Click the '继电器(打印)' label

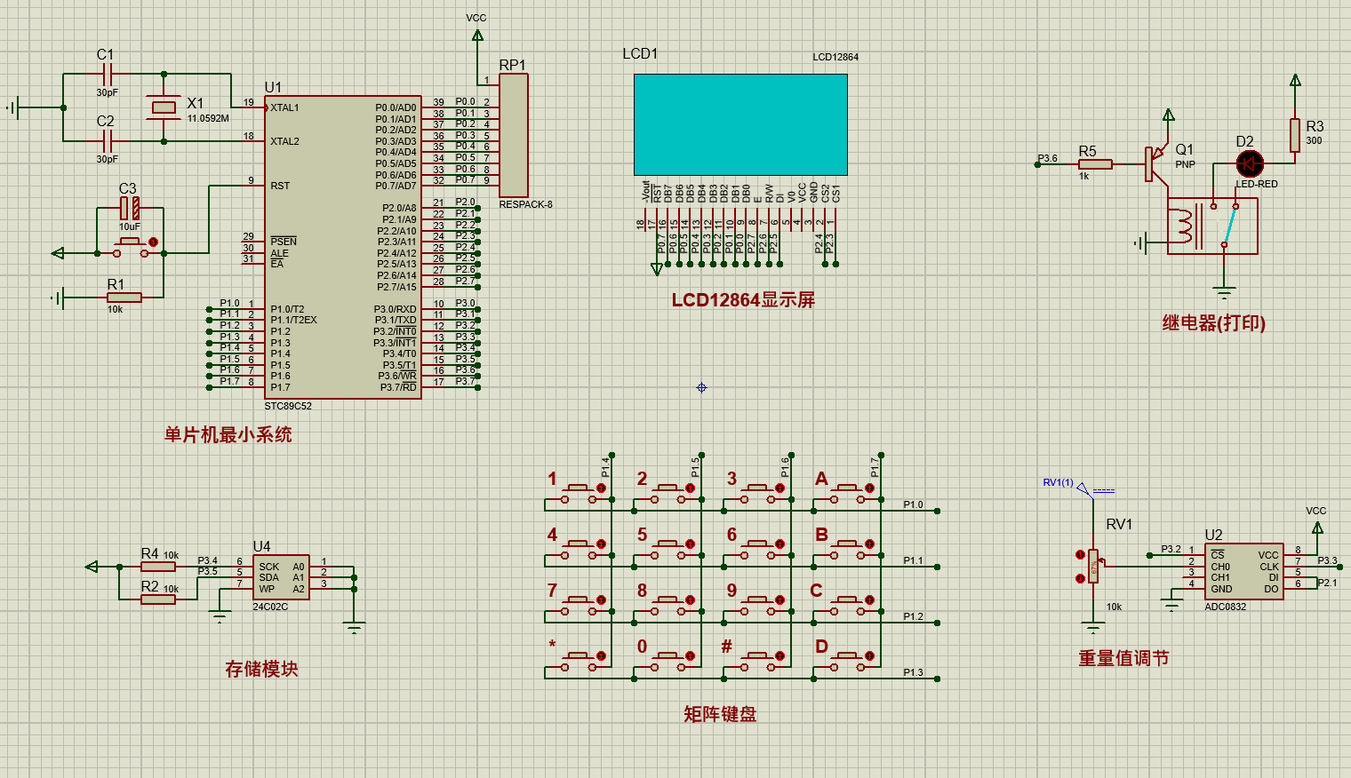coord(1214,323)
